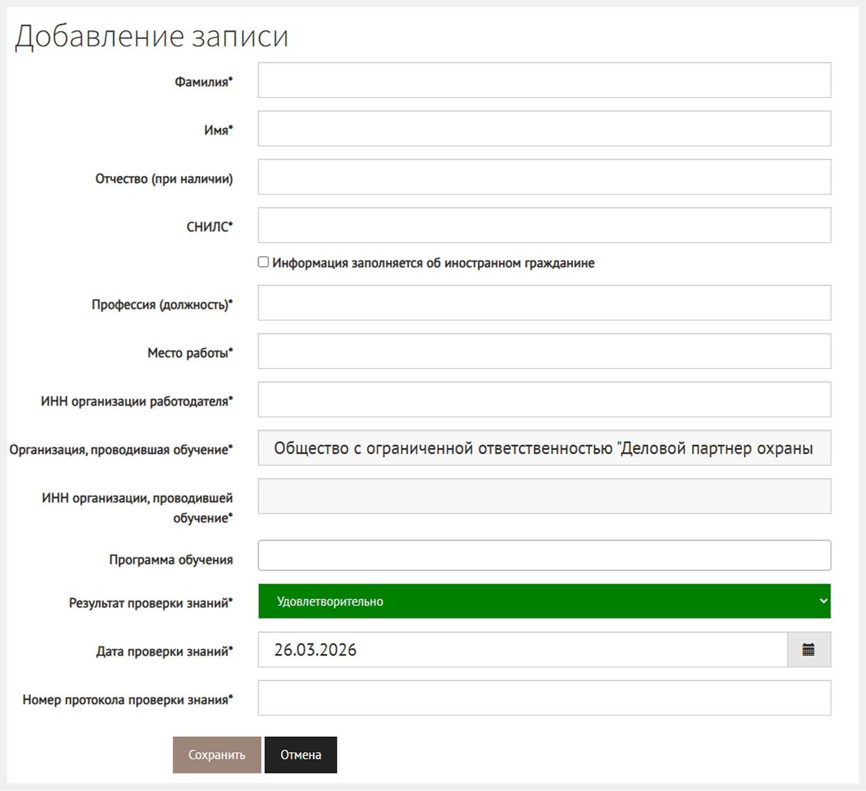The image size is (866, 791).
Task: Select the Отчество (при наличии) field
Action: coord(544,177)
